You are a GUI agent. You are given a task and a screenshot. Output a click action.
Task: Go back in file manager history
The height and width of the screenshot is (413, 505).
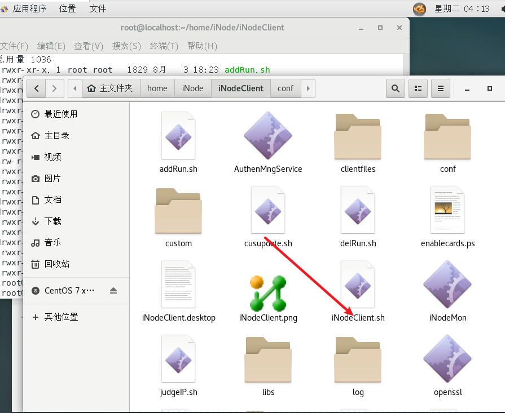(36, 88)
